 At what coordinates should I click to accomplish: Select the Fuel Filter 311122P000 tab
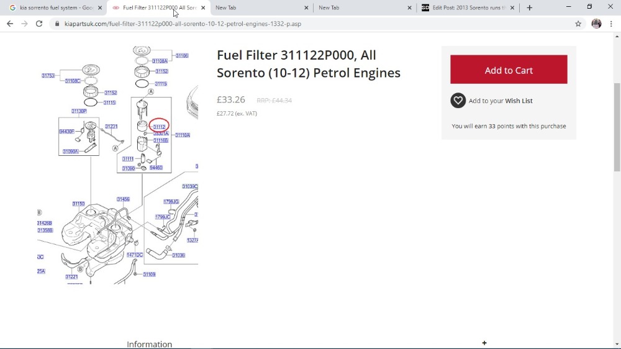[158, 8]
